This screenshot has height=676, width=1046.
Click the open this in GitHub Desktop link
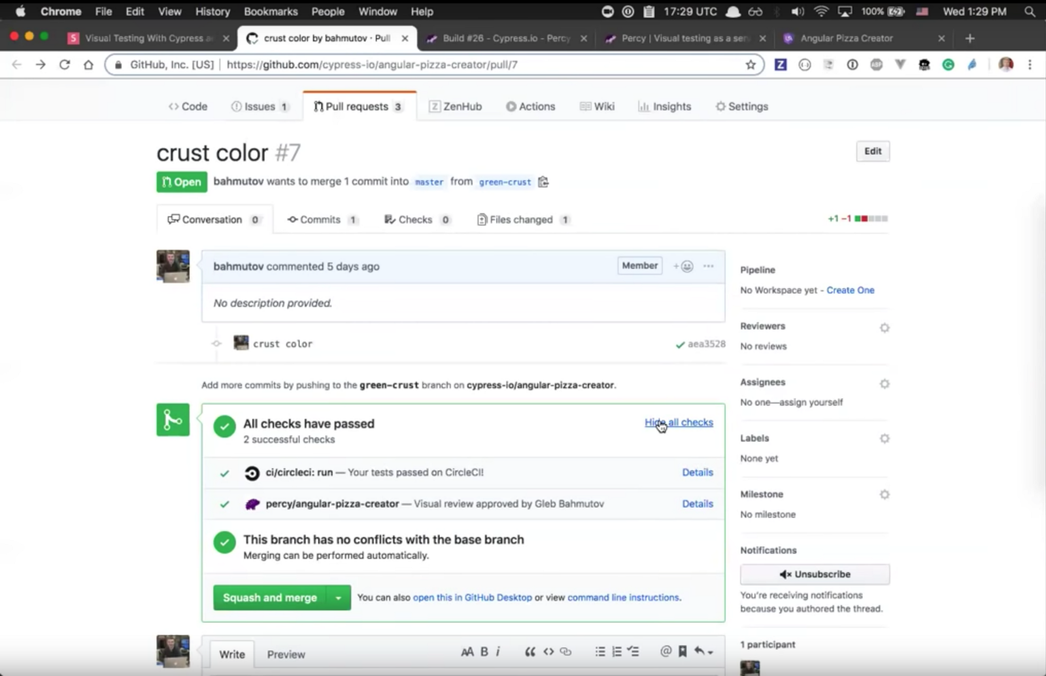[472, 598]
